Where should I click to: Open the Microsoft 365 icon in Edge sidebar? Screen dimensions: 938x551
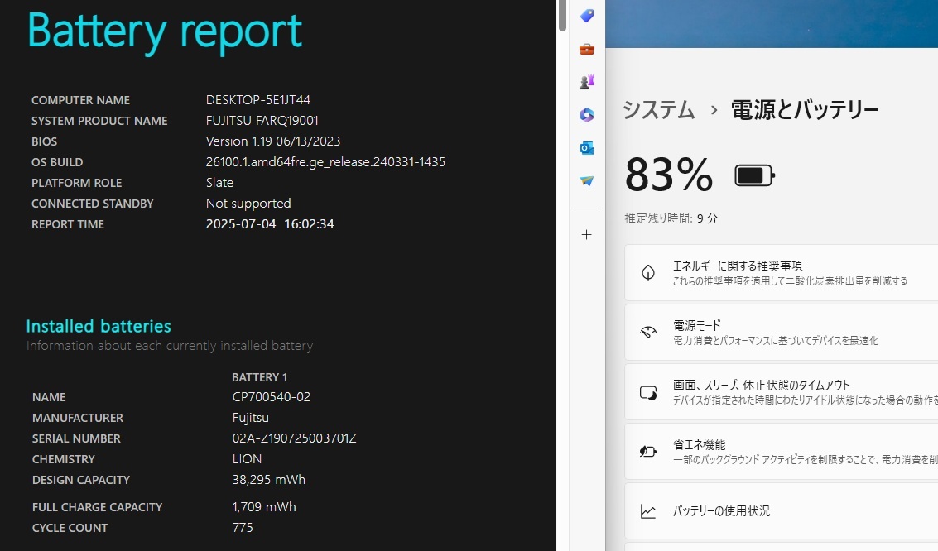click(x=587, y=115)
